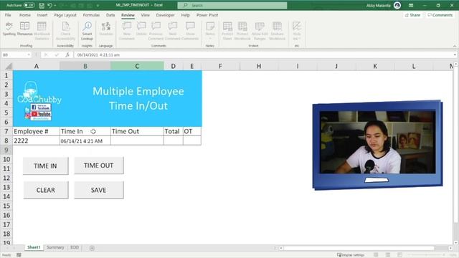The image size is (459, 258).
Task: Click the SAVE button on the sheet
Action: pyautogui.click(x=99, y=190)
